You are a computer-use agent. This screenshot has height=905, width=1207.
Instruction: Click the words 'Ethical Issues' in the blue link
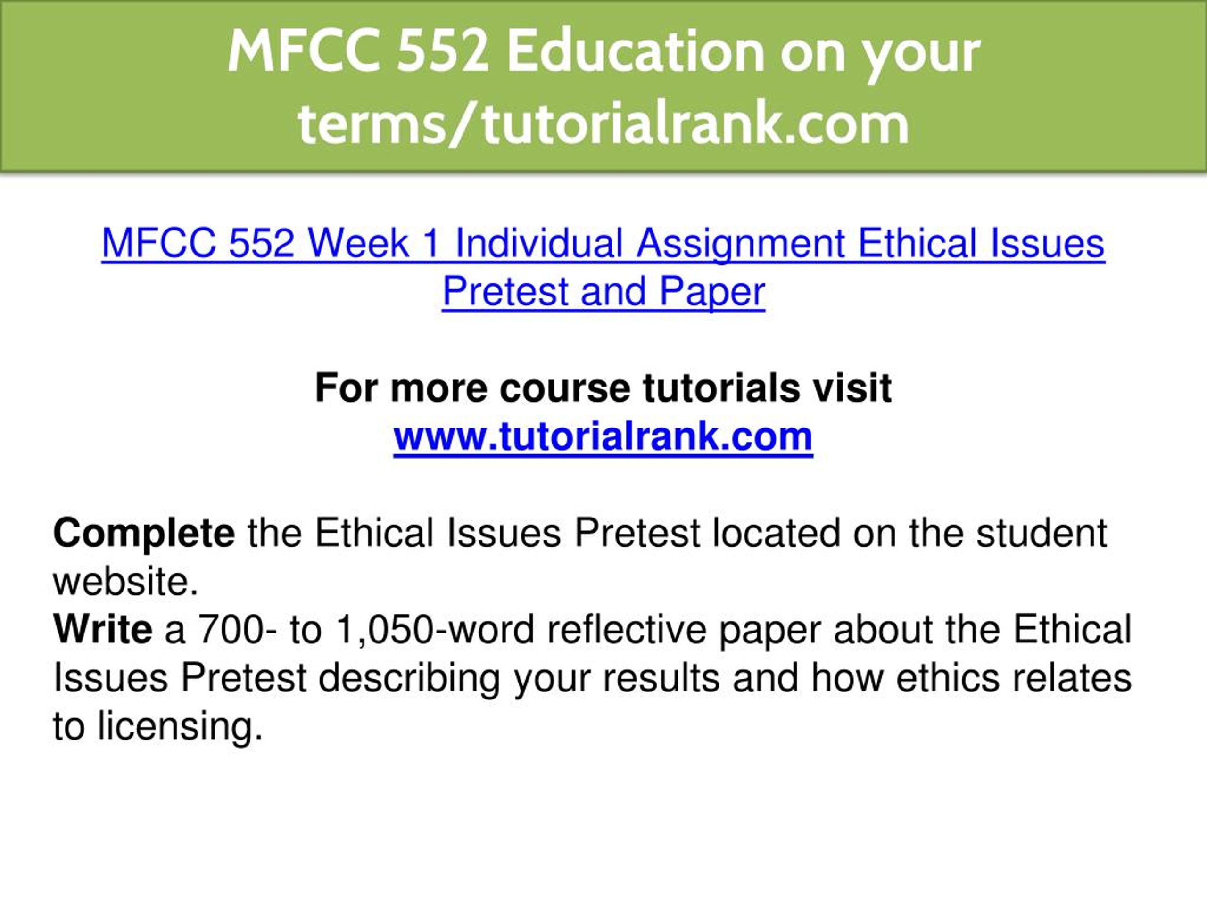[x=981, y=243]
